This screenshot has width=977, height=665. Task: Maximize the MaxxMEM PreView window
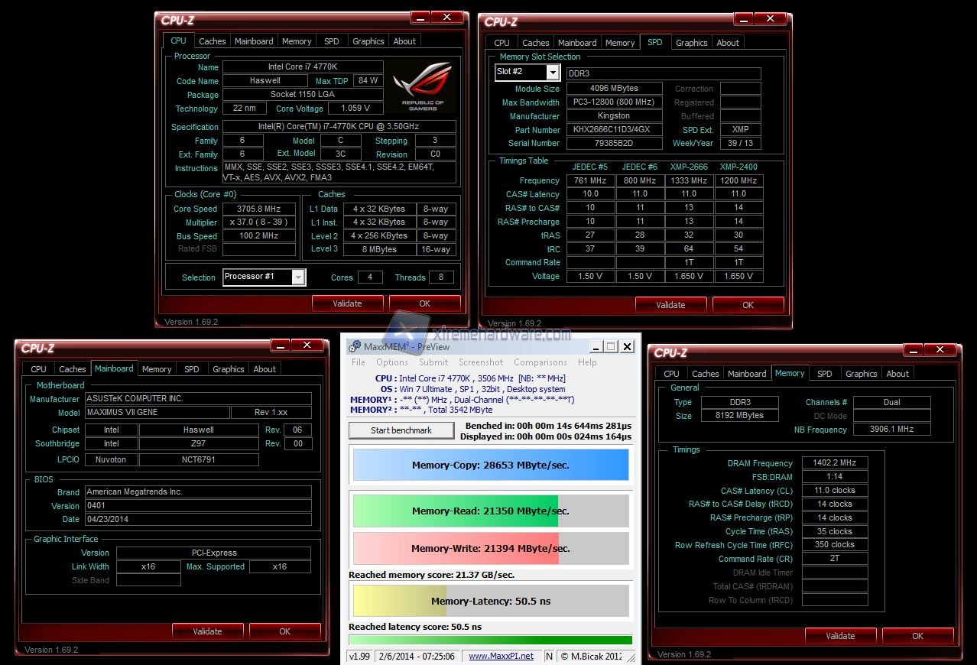pyautogui.click(x=611, y=346)
